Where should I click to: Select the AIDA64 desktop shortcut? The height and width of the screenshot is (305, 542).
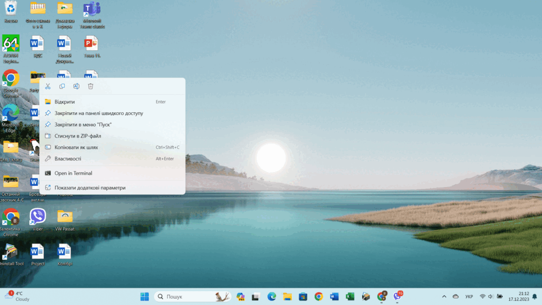tap(11, 49)
